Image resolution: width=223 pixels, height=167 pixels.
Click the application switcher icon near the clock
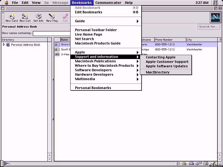(216, 3)
